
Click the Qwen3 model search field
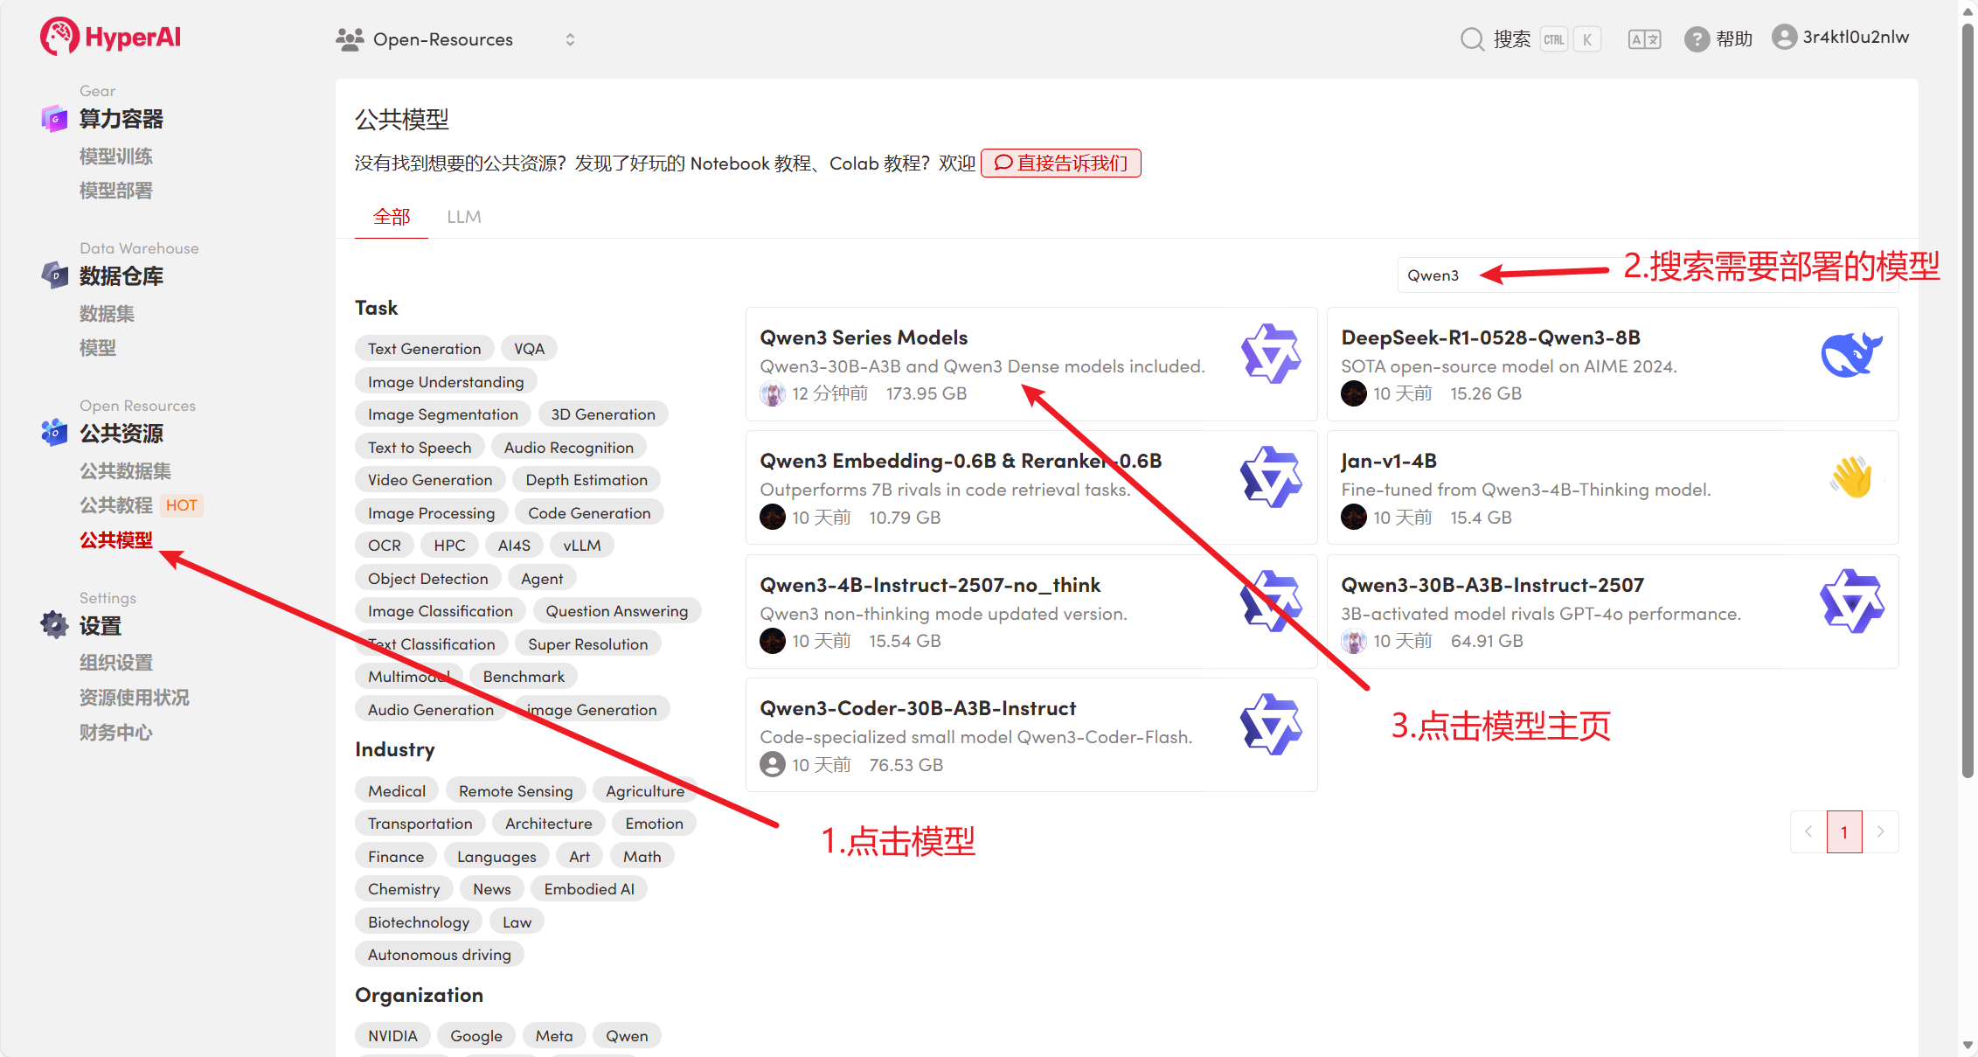1438,275
